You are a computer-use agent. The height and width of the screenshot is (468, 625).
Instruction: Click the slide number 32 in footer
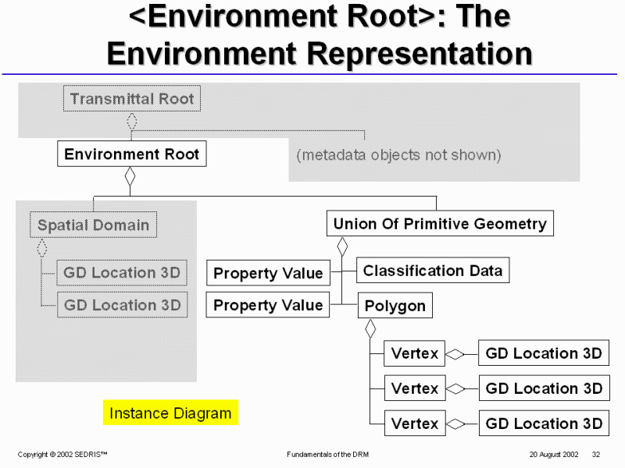click(595, 454)
